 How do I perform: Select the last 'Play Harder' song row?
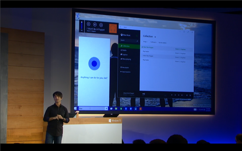coord(167,61)
